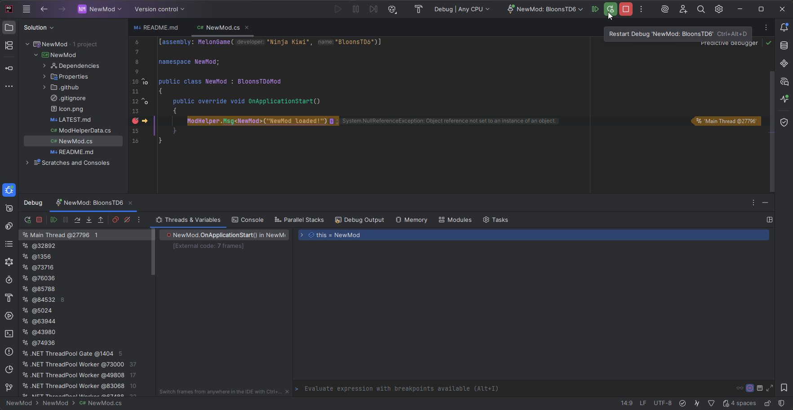This screenshot has width=793, height=410.
Task: Open notifications bell in top right corner
Action: 785,27
